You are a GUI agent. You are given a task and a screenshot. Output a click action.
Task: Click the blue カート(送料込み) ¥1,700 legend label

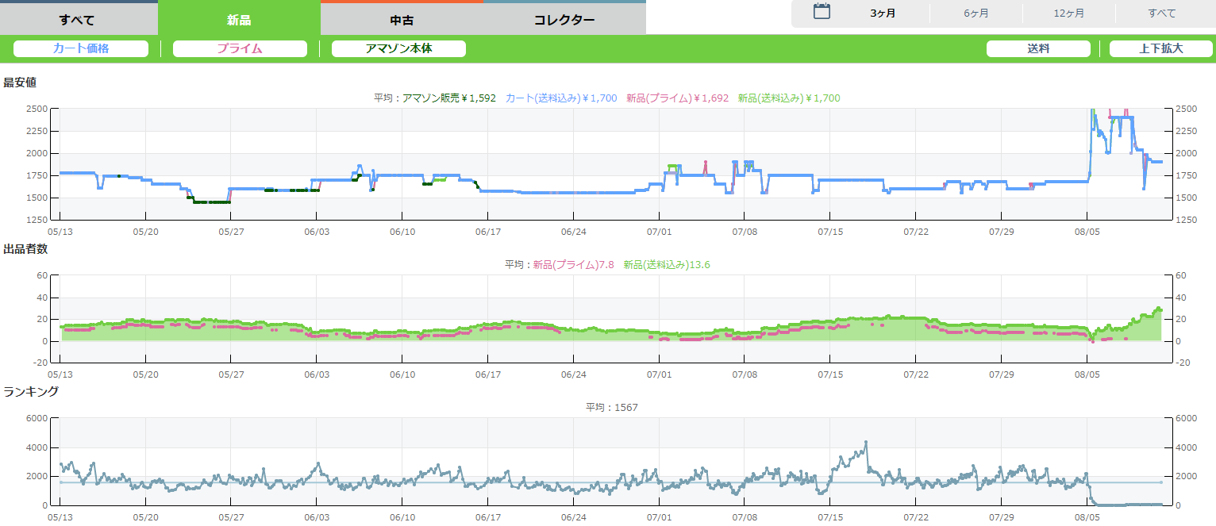click(561, 98)
